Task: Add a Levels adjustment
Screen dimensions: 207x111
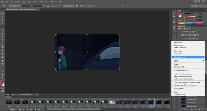Action: (x=187, y=32)
